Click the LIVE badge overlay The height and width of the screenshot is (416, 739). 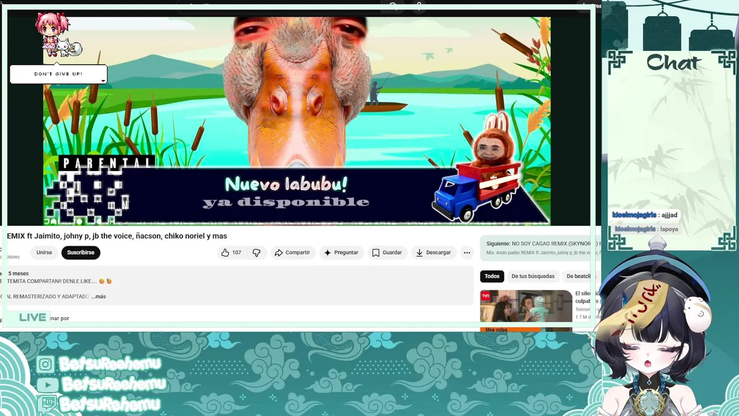[x=32, y=317]
